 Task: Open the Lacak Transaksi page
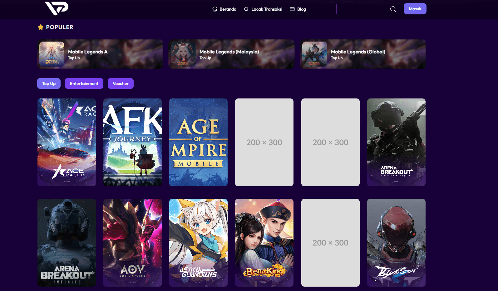click(x=263, y=9)
